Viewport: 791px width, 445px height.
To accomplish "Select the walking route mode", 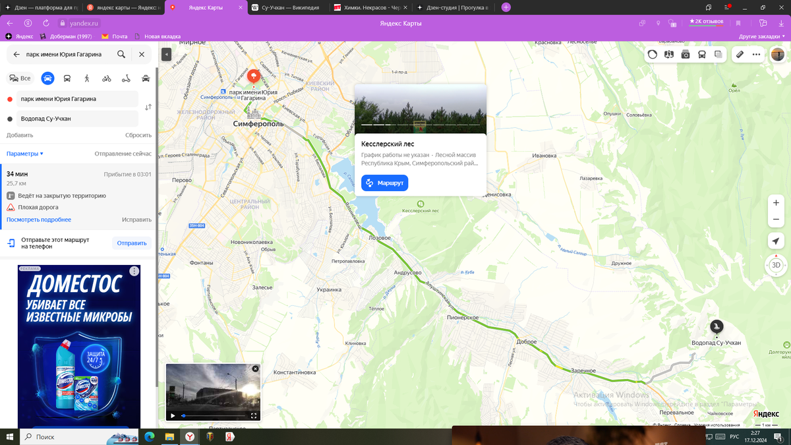I will 87,78.
